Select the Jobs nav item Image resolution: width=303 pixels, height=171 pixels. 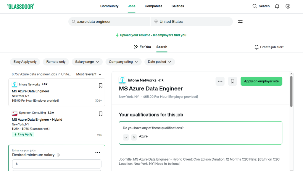coord(131,6)
